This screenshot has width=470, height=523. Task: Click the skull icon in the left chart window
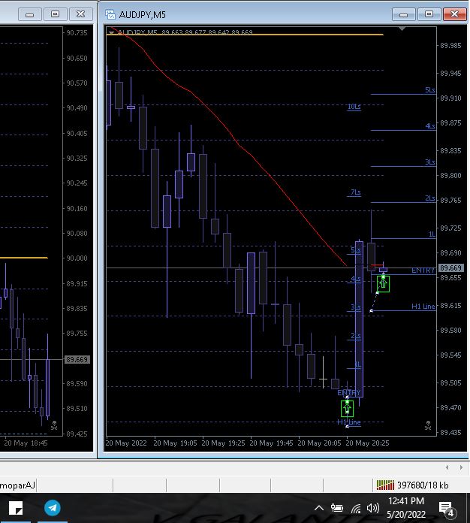[54, 425]
